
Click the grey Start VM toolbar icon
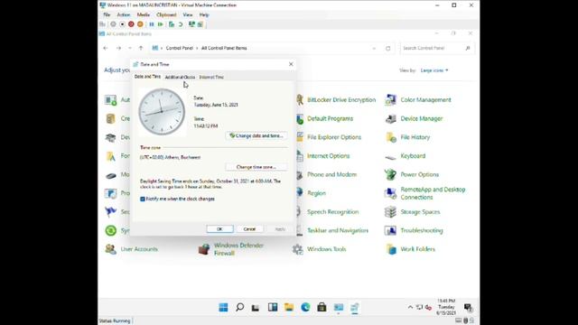coord(113,24)
